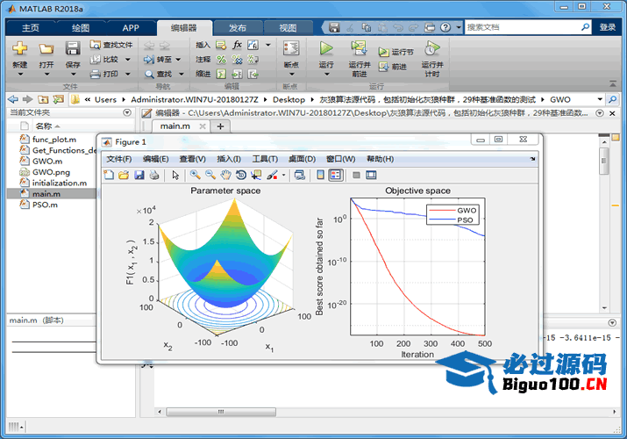Open the Print (打印) dropdown arrow
Viewport: 627px width, 439px height.
[x=128, y=74]
